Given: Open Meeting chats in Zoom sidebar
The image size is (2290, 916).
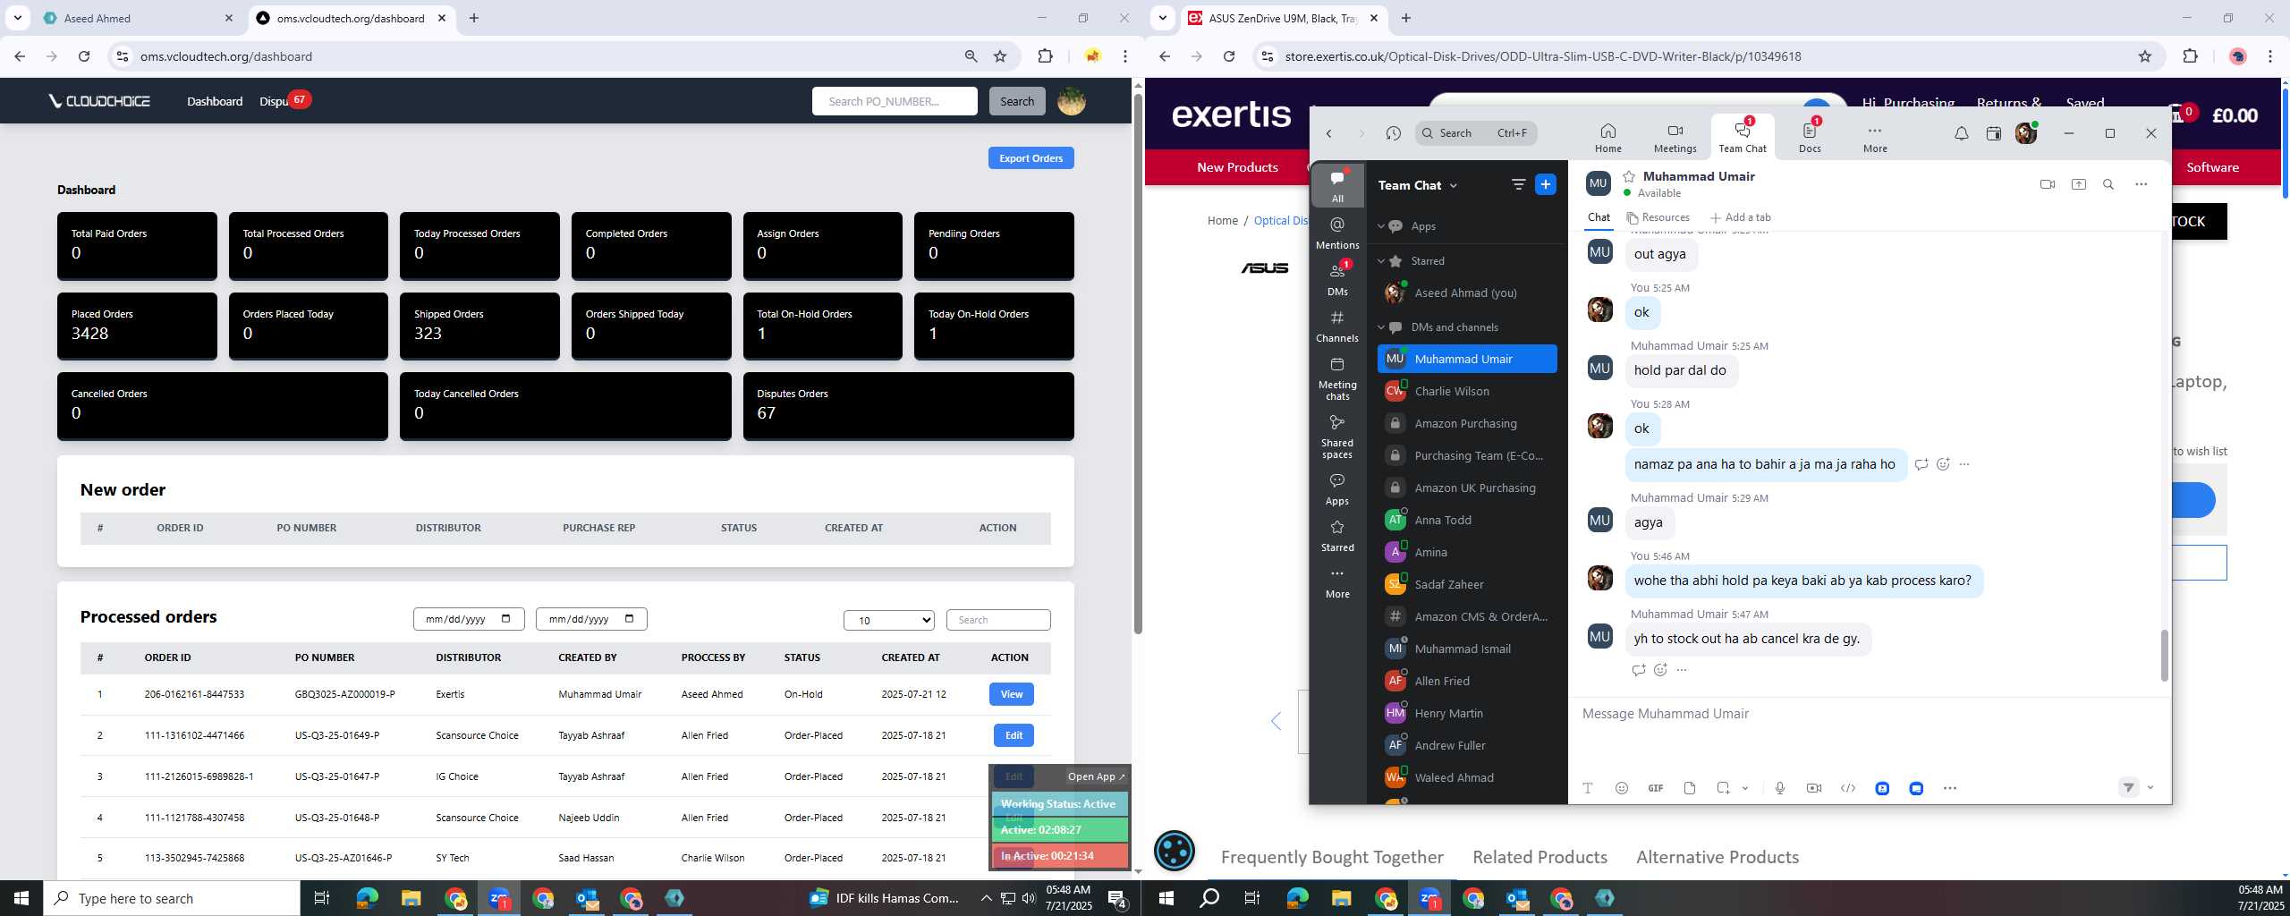Looking at the screenshot, I should (x=1337, y=378).
